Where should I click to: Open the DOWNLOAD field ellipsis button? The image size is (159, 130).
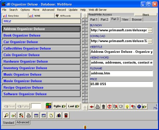click(150, 41)
